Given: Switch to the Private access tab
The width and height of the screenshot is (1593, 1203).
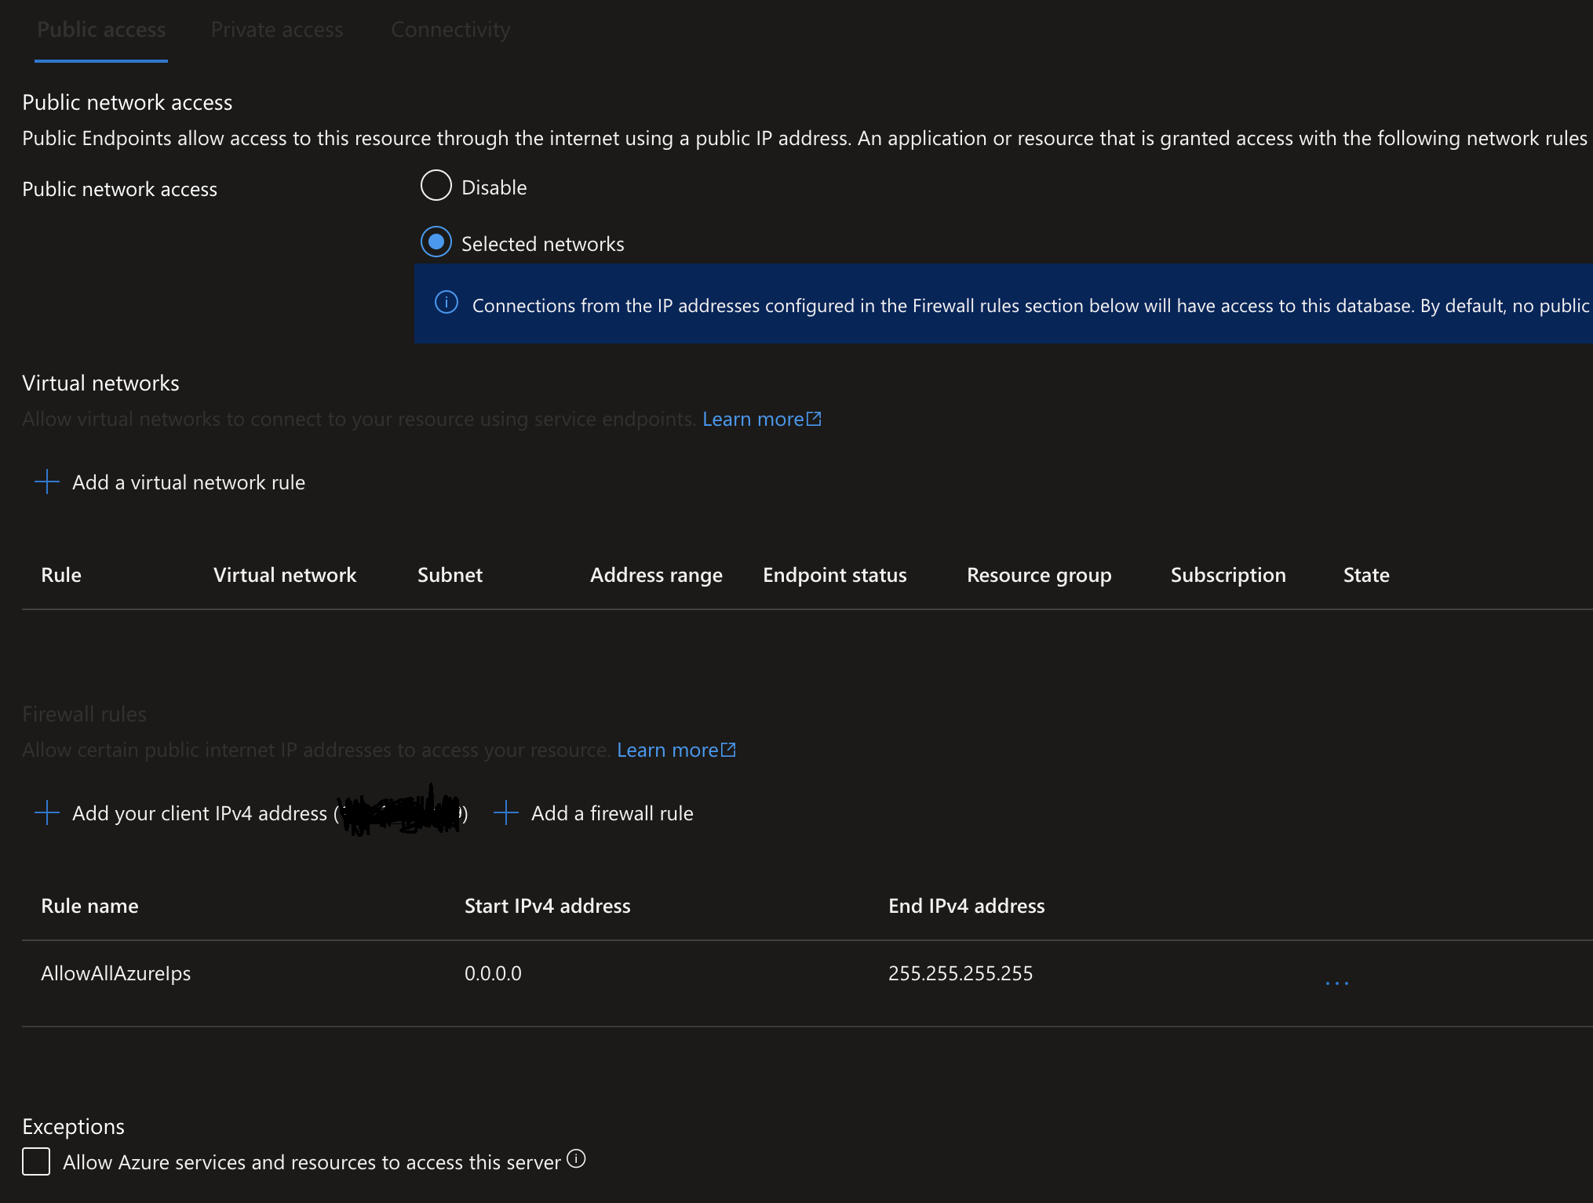Looking at the screenshot, I should tap(276, 29).
